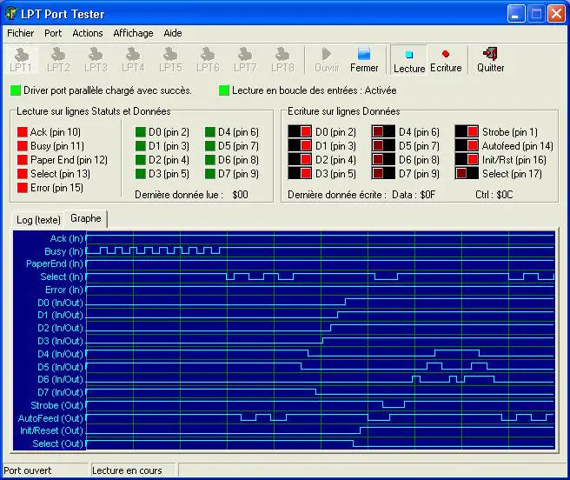Open the Actions menu

coord(88,33)
